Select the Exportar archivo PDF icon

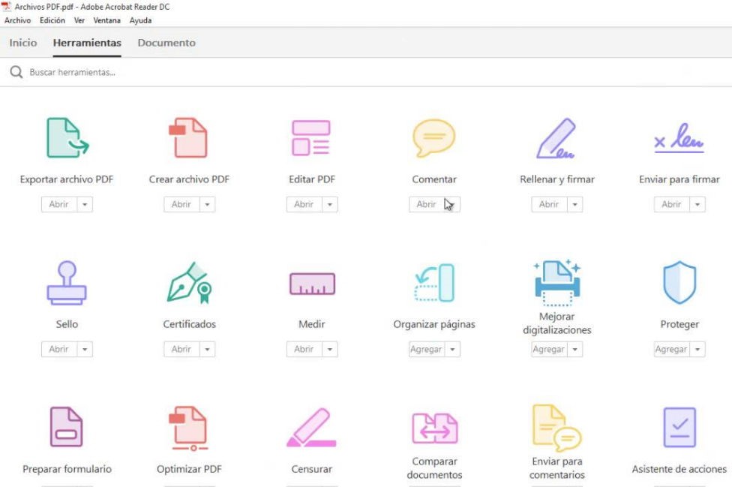pos(67,138)
